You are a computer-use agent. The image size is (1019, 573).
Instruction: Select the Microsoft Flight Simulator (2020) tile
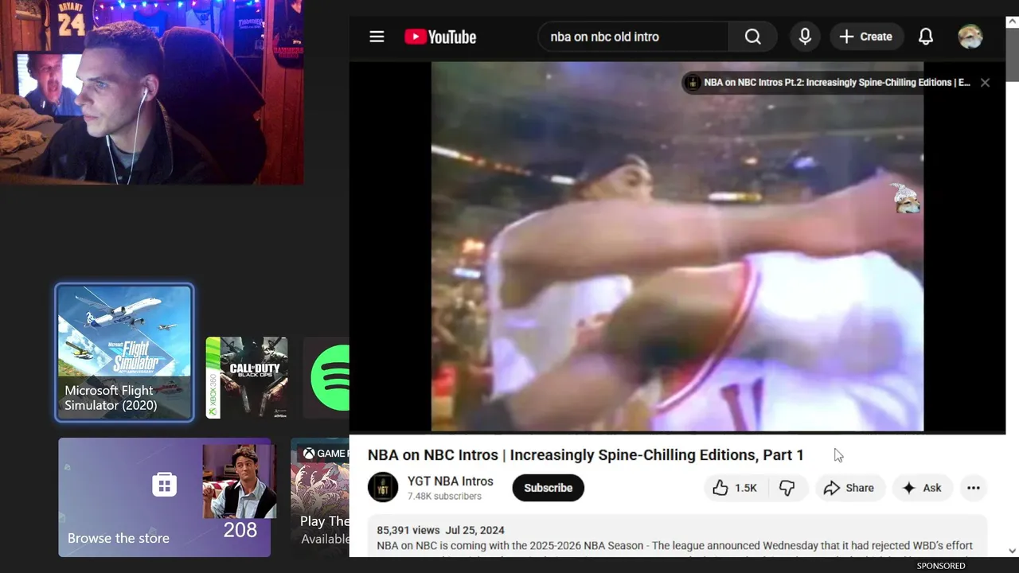[124, 353]
